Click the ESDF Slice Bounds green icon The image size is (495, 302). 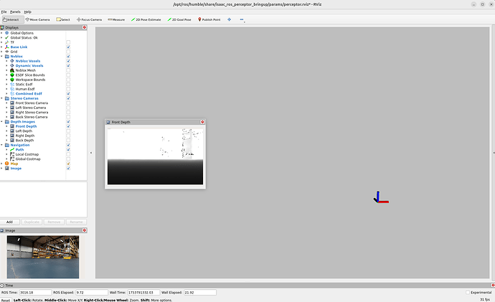coord(12,75)
